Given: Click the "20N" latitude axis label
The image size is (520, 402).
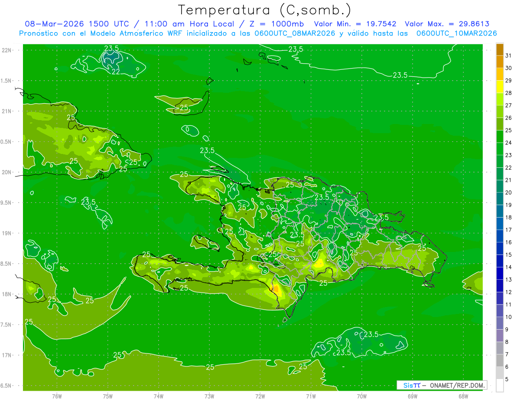Looking at the screenshot, I should coord(7,172).
